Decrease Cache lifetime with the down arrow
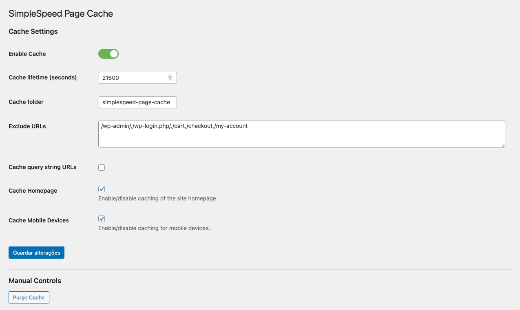This screenshot has width=520, height=310. (170, 79)
